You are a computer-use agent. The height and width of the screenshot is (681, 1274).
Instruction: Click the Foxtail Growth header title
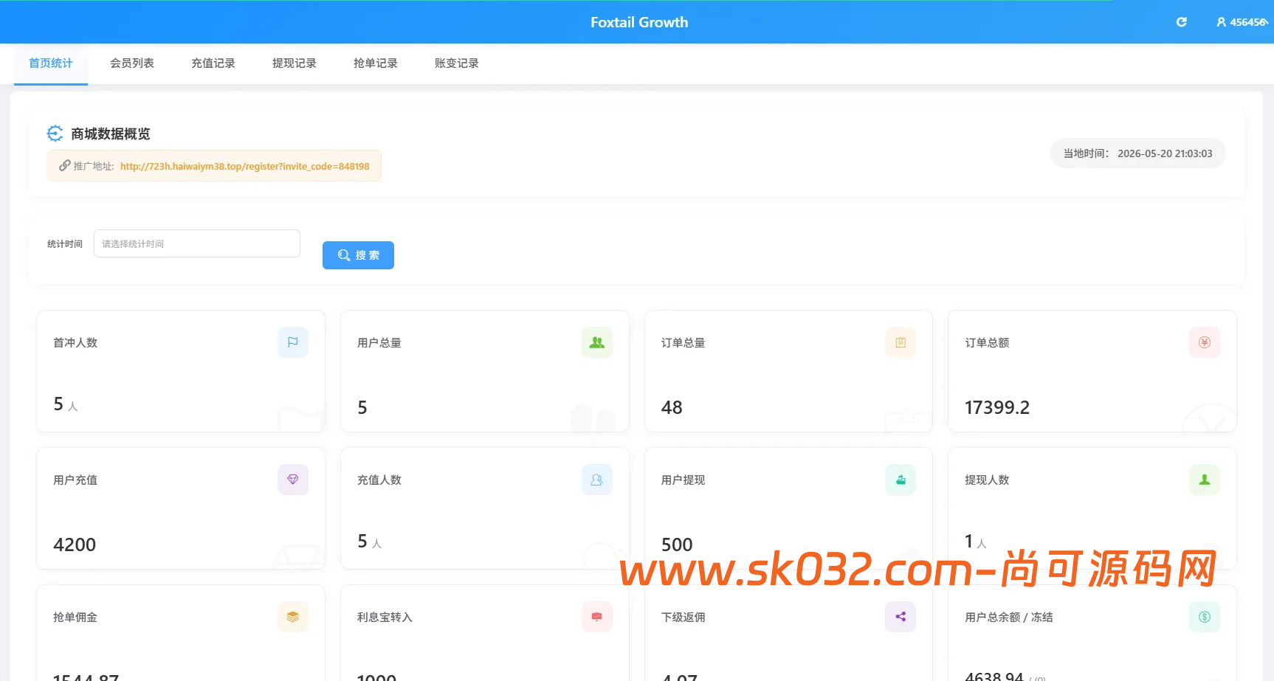tap(639, 22)
